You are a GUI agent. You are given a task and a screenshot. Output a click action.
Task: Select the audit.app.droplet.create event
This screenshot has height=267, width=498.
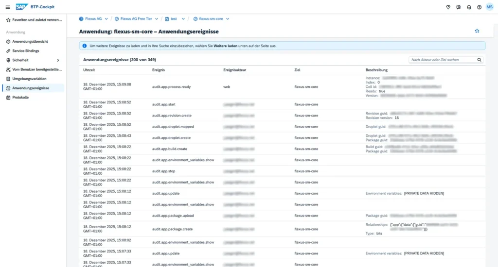coord(172,137)
